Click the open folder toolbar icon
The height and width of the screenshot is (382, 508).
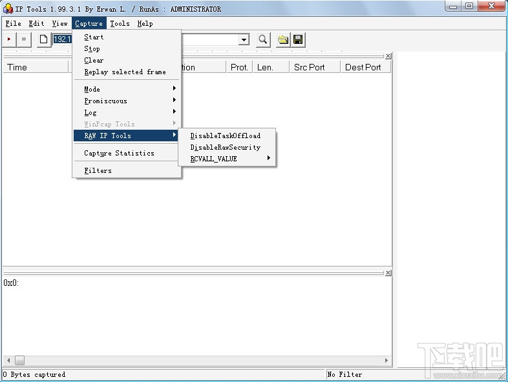[283, 39]
